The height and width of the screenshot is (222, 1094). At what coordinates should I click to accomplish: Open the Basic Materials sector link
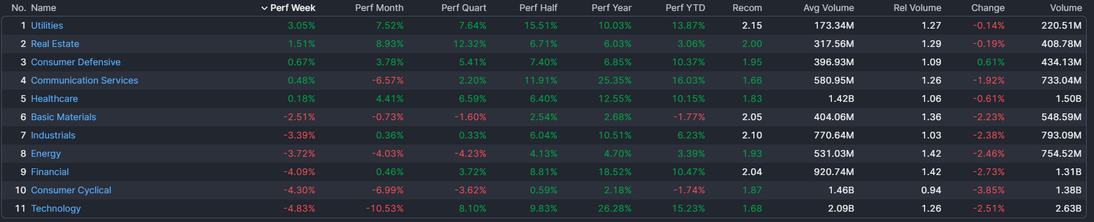point(63,117)
